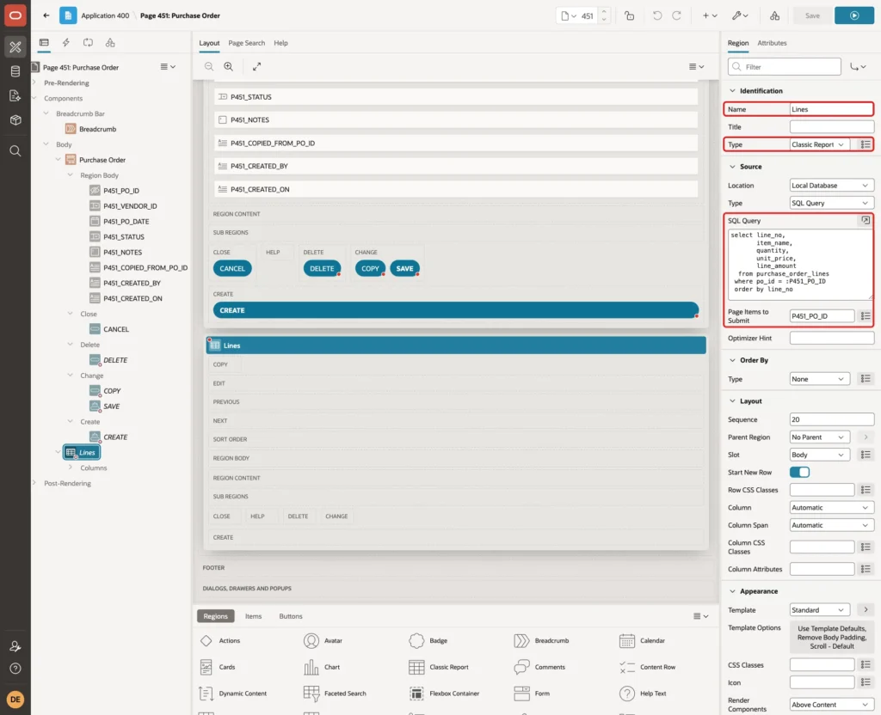Expand the layout pane to full view
The height and width of the screenshot is (715, 881).
tap(256, 66)
